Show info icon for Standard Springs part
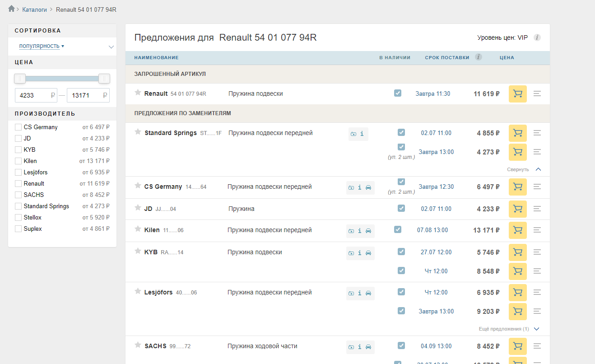This screenshot has width=595, height=364. [x=362, y=134]
